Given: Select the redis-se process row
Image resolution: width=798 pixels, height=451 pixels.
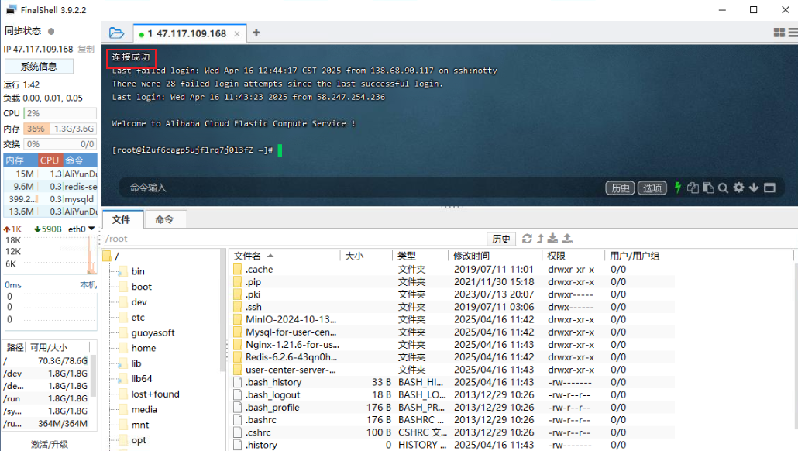Looking at the screenshot, I should (x=50, y=186).
